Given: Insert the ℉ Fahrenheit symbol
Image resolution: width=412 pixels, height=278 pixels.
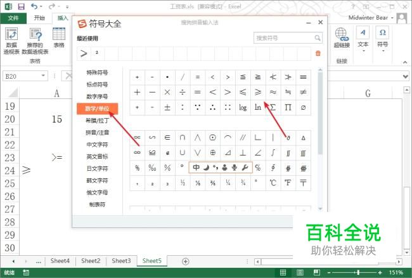Looking at the screenshot, I should point(288,183).
